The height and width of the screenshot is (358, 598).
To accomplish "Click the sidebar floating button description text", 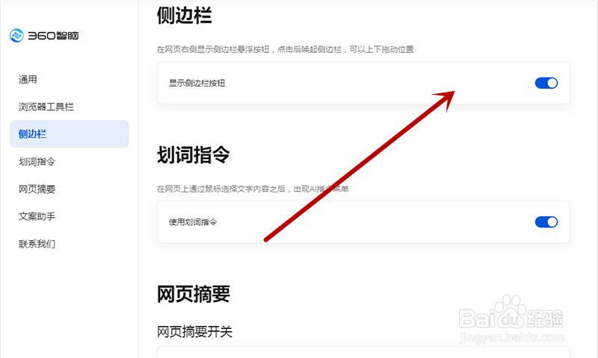I will point(286,49).
